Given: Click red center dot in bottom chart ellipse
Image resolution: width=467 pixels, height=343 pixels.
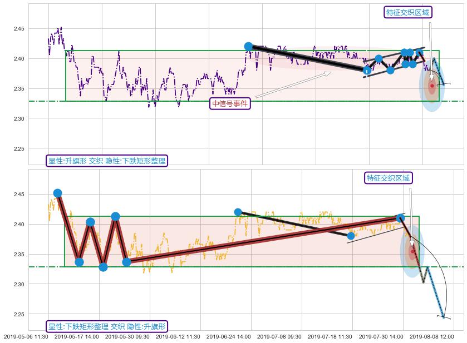Looking at the screenshot, I should pyautogui.click(x=412, y=251).
